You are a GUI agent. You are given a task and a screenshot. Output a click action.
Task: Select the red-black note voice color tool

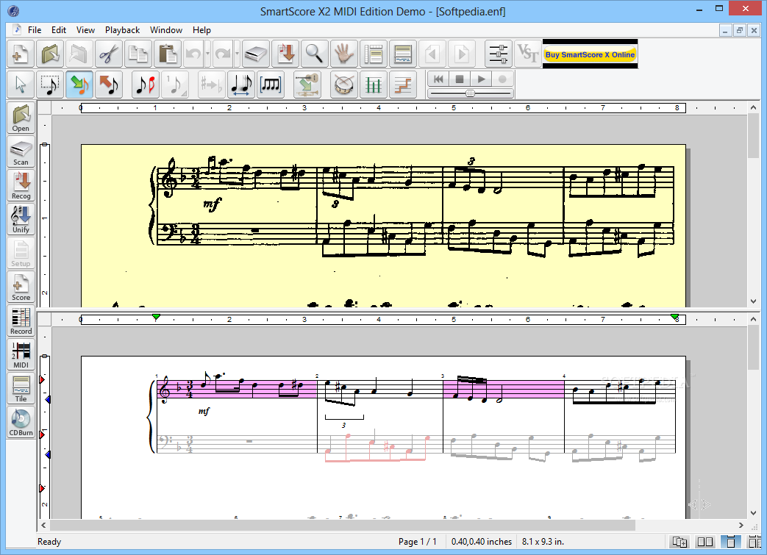click(146, 84)
